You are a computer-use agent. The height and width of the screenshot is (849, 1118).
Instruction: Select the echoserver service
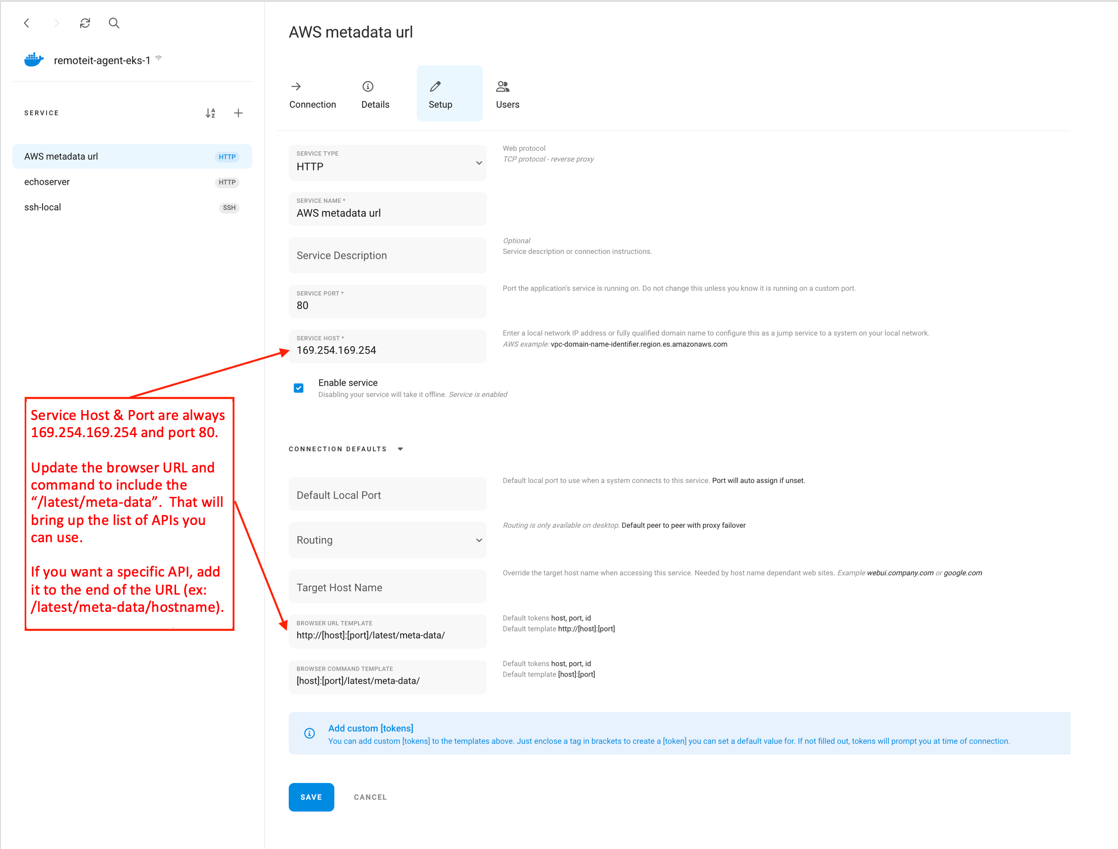coord(132,182)
